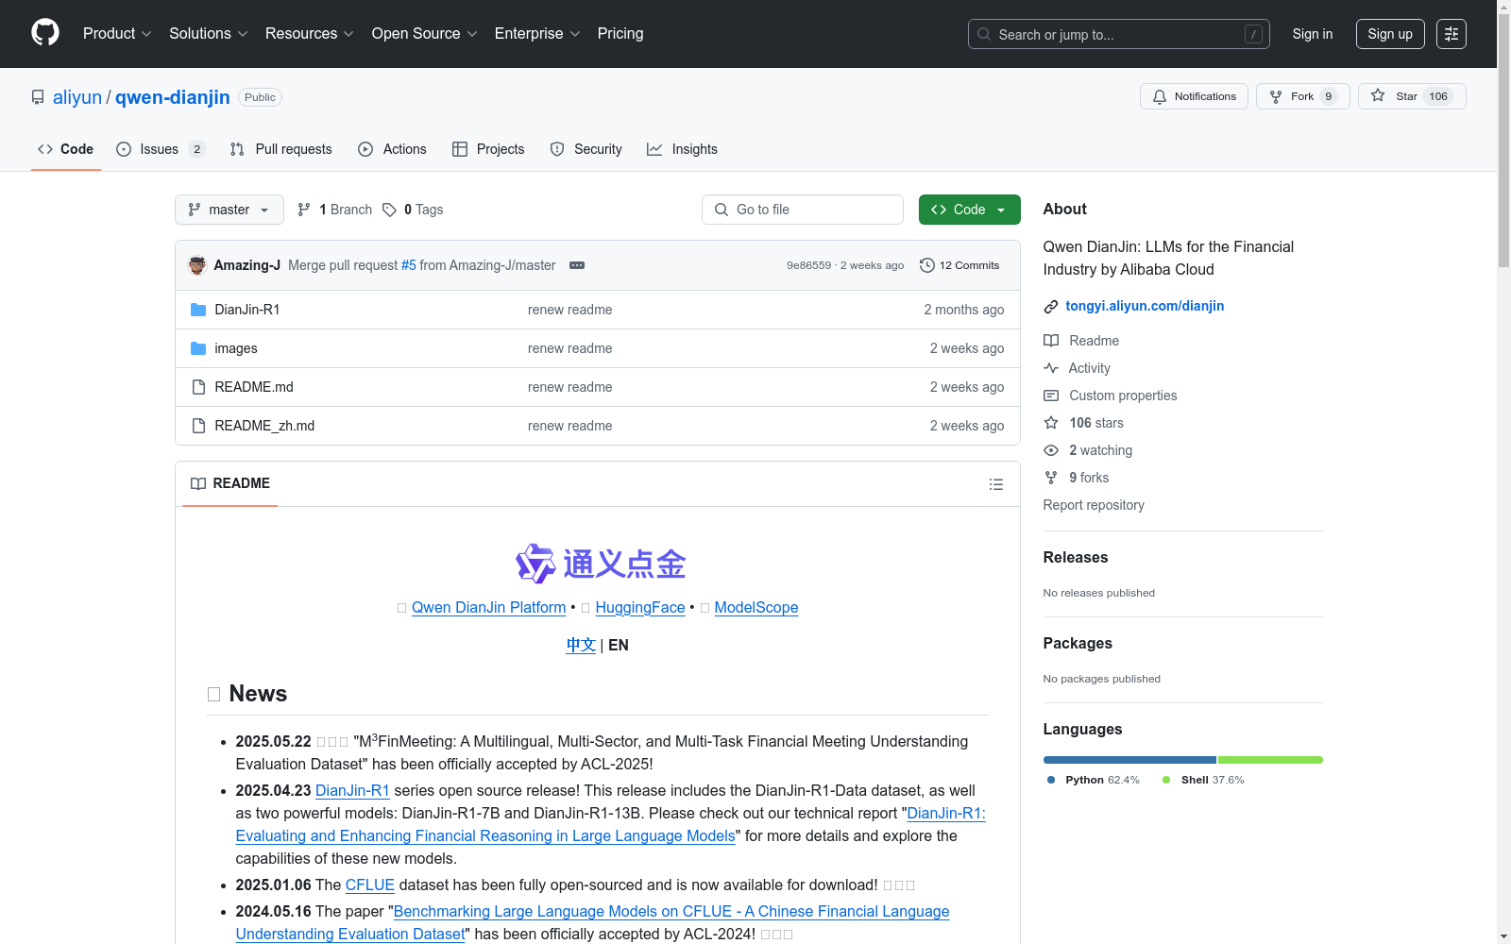
Task: Click the tag icon beside Tags
Action: 389,210
